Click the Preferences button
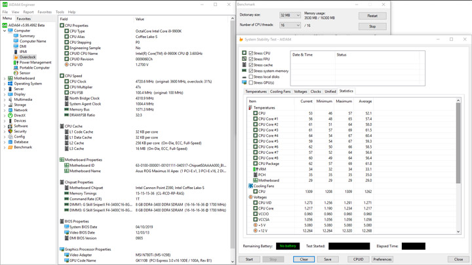Screen dimensions: 472x265 pyautogui.click(x=382, y=259)
